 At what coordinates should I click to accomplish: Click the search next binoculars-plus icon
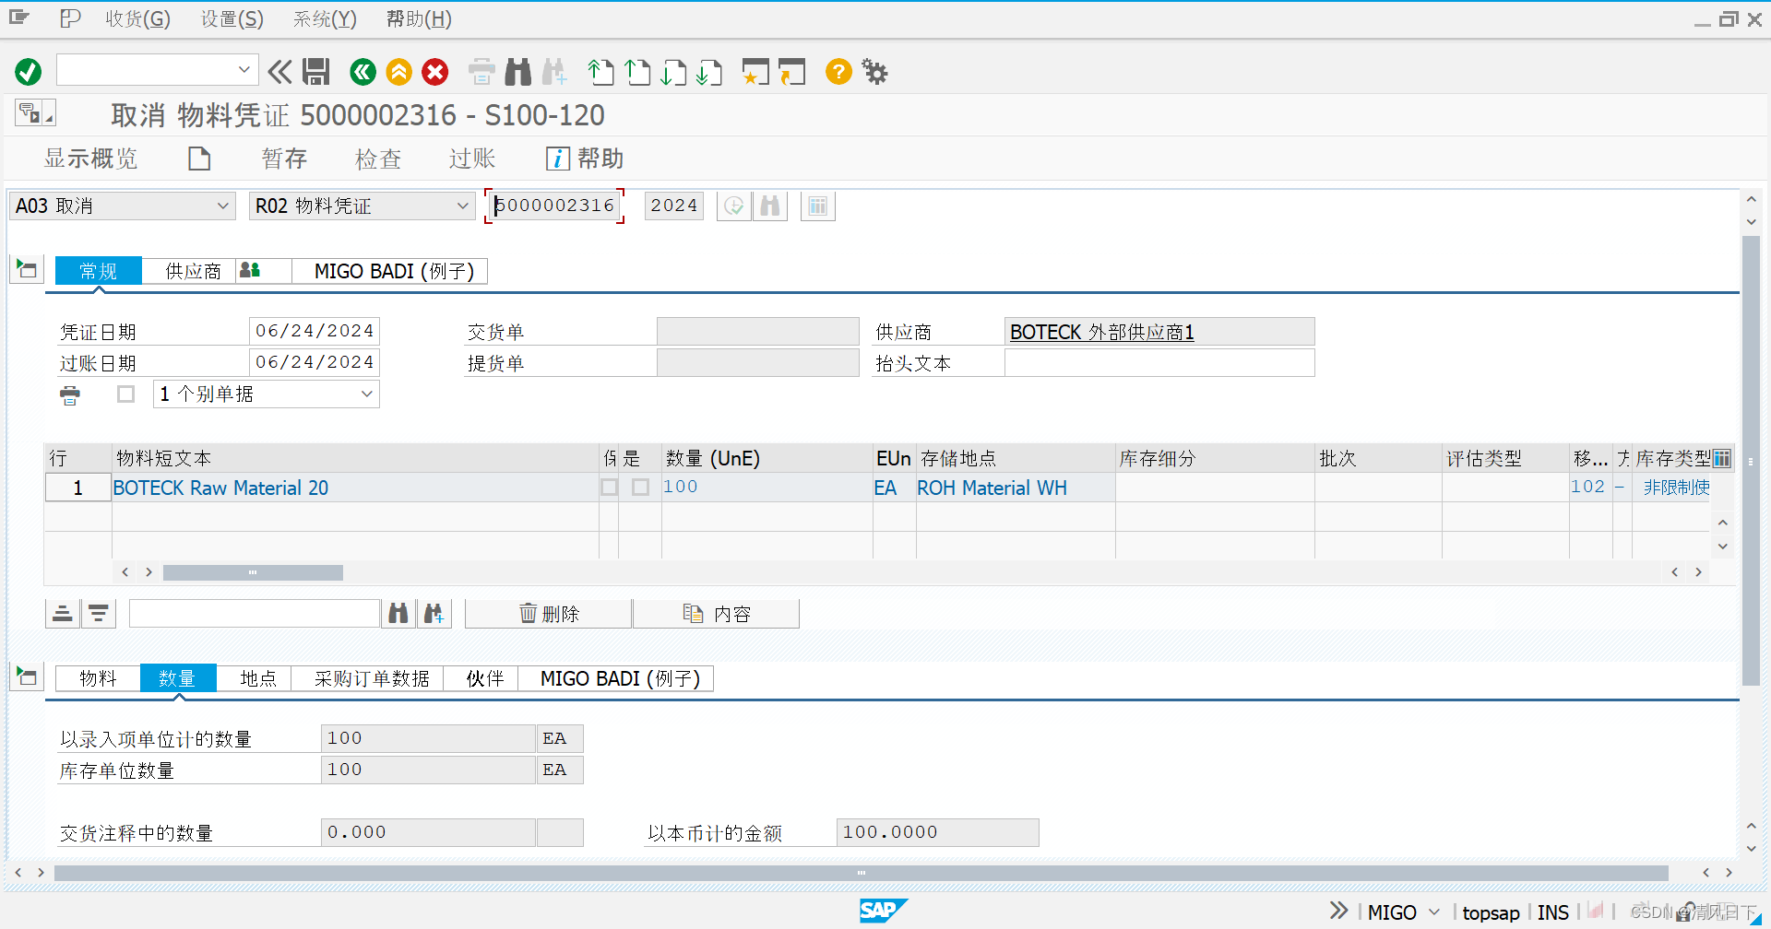pyautogui.click(x=434, y=614)
